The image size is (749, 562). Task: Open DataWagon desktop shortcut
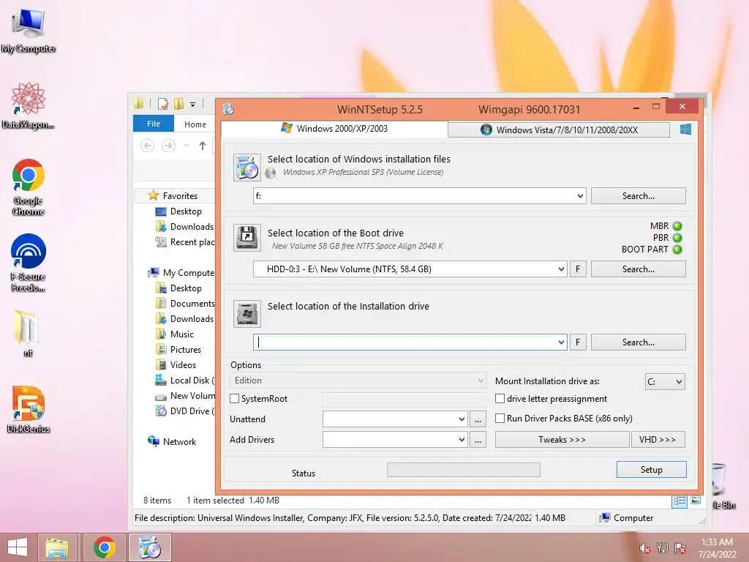[29, 105]
